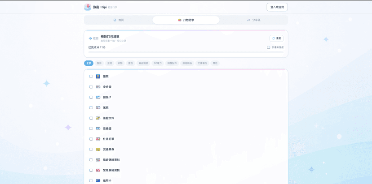
Task: Click the 登機證 boarding pass icon
Action: coord(98,128)
